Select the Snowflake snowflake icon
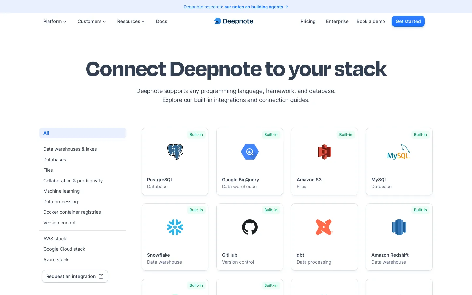Screen dimensions: 472x295 point(175,227)
